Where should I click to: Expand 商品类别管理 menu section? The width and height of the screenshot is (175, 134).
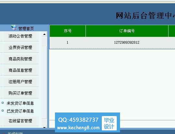click(x=20, y=59)
